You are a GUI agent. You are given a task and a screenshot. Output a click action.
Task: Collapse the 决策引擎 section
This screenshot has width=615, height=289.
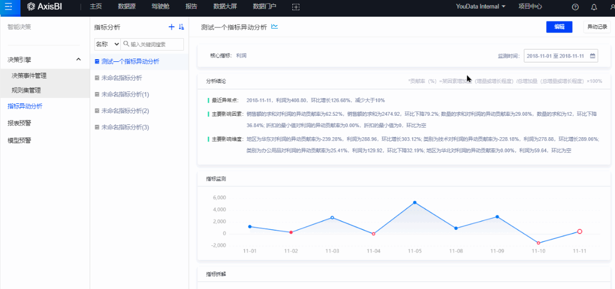point(78,59)
